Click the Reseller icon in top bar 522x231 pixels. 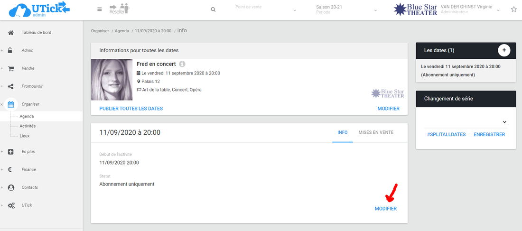pyautogui.click(x=119, y=9)
